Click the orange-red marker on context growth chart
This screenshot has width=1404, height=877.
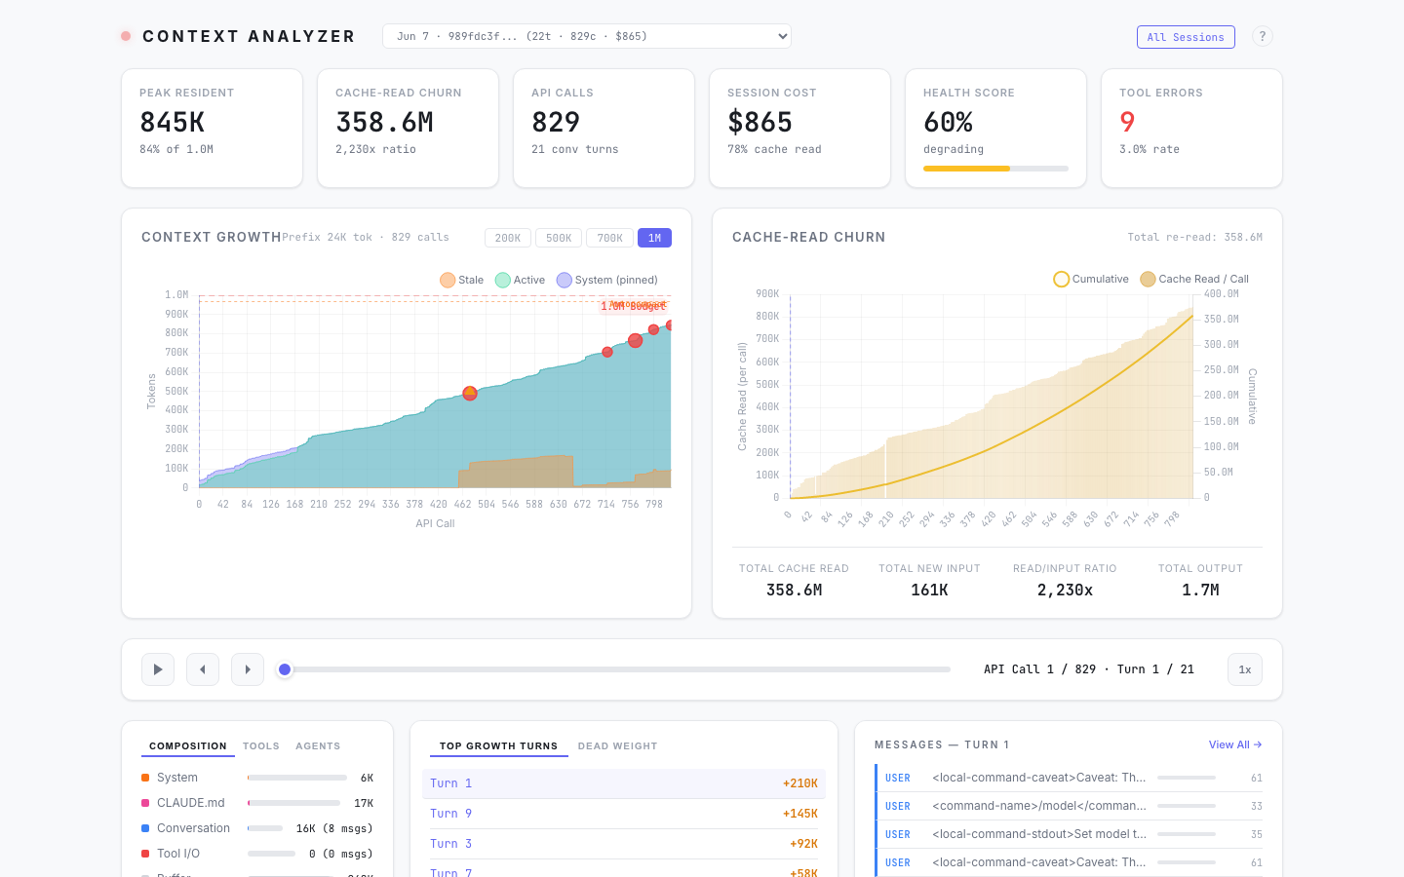(470, 394)
